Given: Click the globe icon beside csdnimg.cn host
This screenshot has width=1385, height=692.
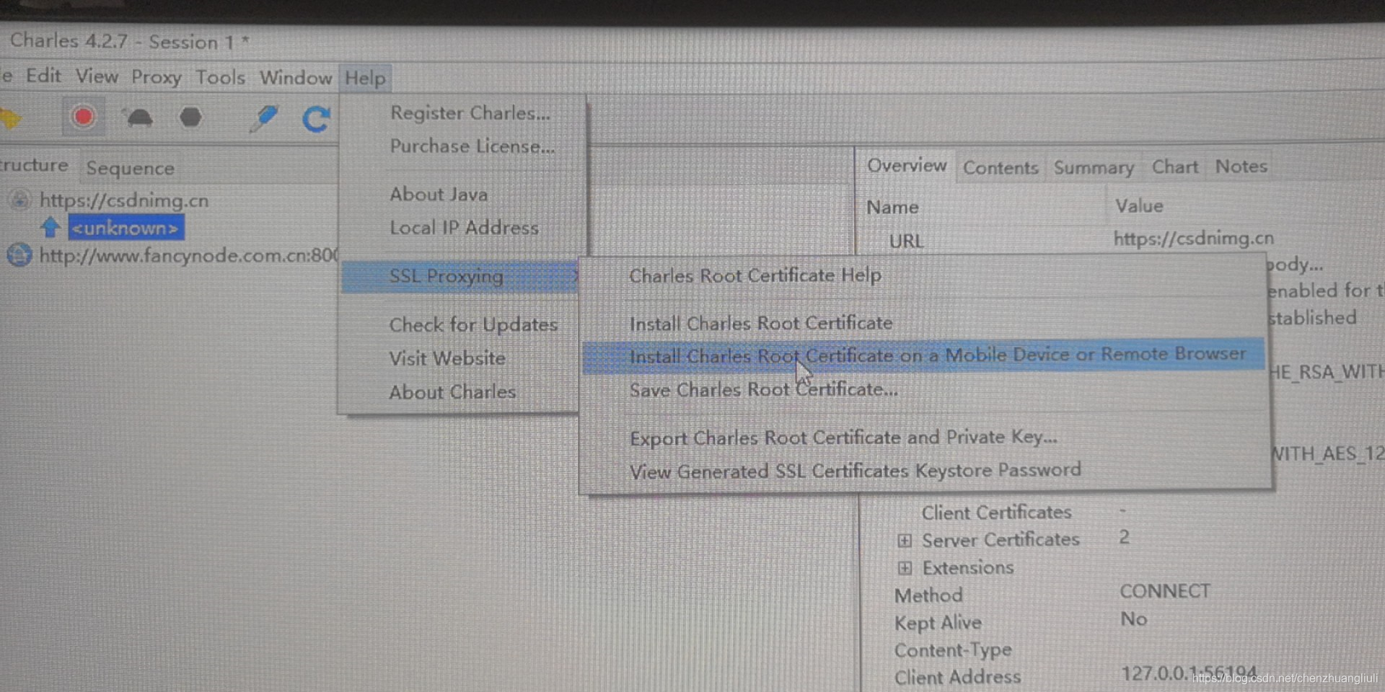Looking at the screenshot, I should tap(19, 200).
